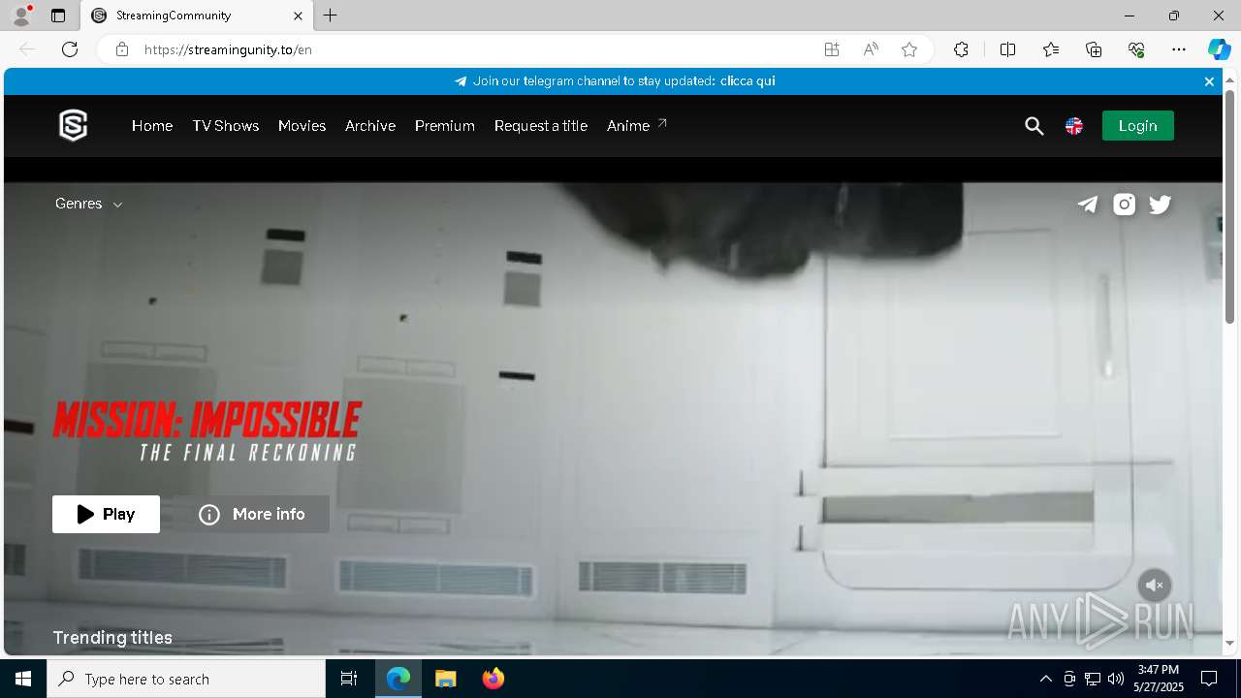This screenshot has height=698, width=1241.
Task: Open the Instagram social icon
Action: (1125, 204)
